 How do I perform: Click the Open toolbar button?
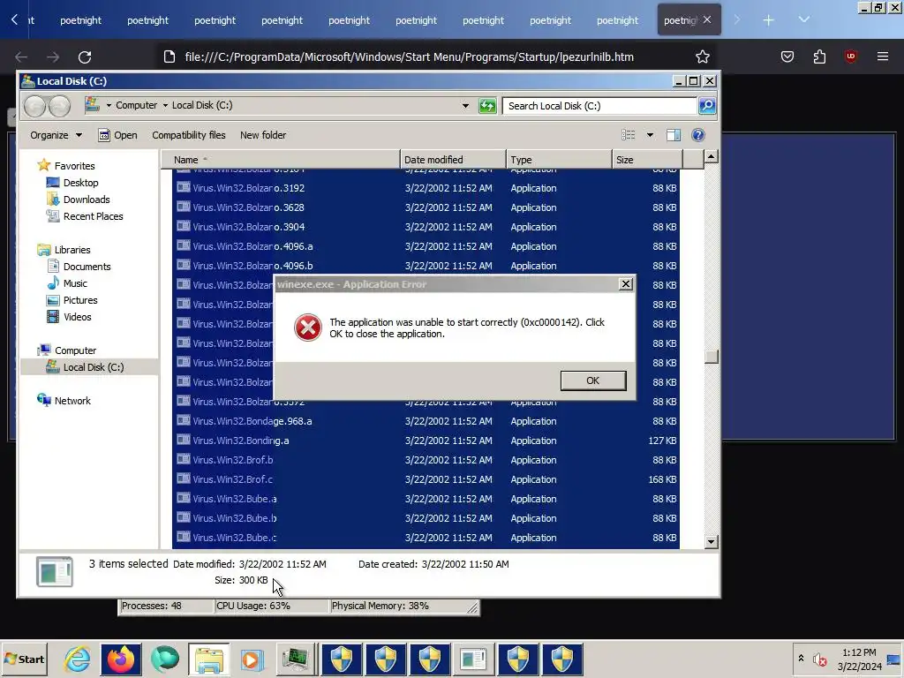[118, 135]
